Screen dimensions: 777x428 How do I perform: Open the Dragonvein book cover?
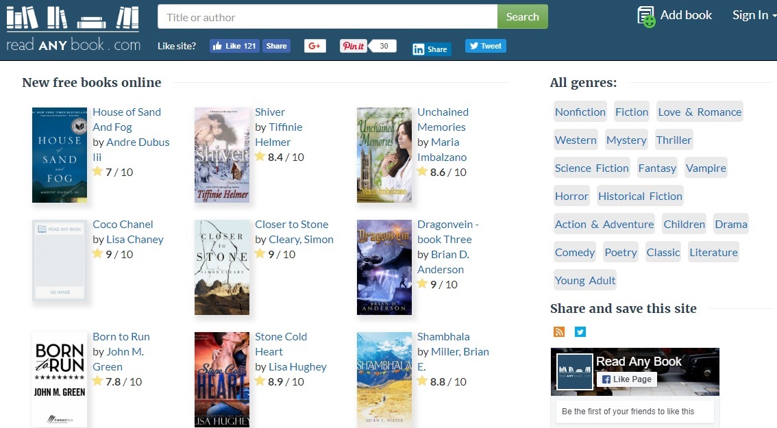tap(384, 268)
